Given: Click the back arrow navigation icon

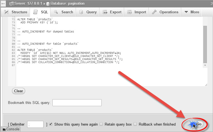Looking at the screenshot, I should (x=3, y=4).
